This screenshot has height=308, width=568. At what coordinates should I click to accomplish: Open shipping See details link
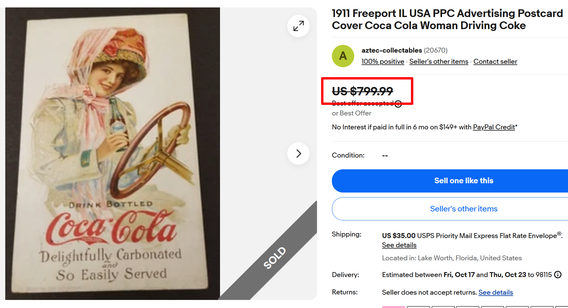click(x=399, y=245)
